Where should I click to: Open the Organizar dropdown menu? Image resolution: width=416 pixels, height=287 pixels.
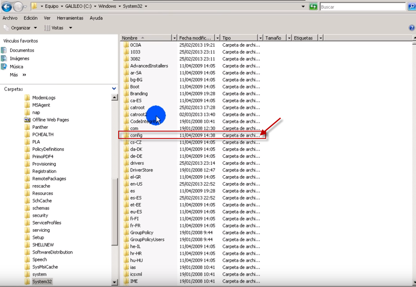click(x=20, y=28)
